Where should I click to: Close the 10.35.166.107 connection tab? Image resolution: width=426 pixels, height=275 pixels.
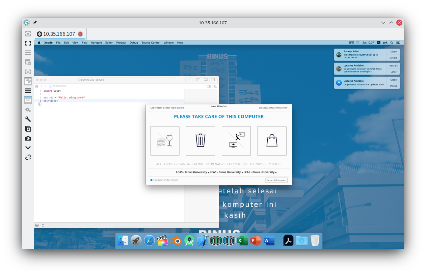tap(80, 34)
